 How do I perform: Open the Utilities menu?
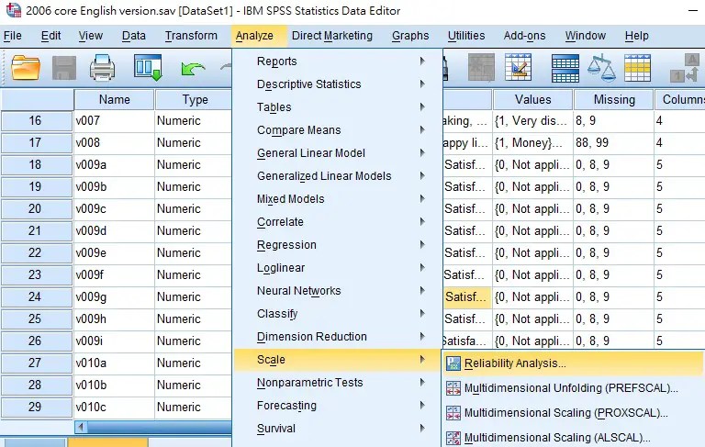[x=466, y=36]
